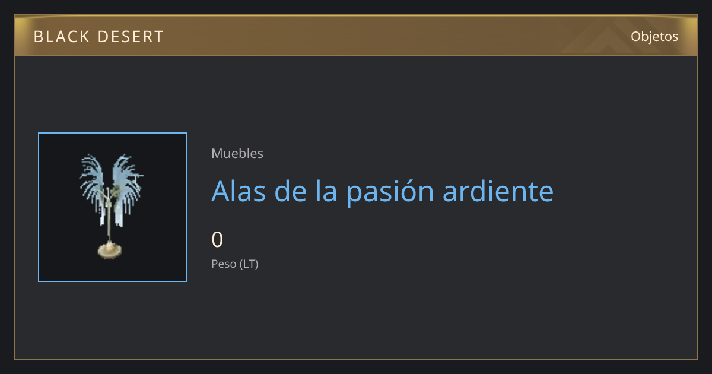Click the BLACK DESERT header title

click(98, 37)
